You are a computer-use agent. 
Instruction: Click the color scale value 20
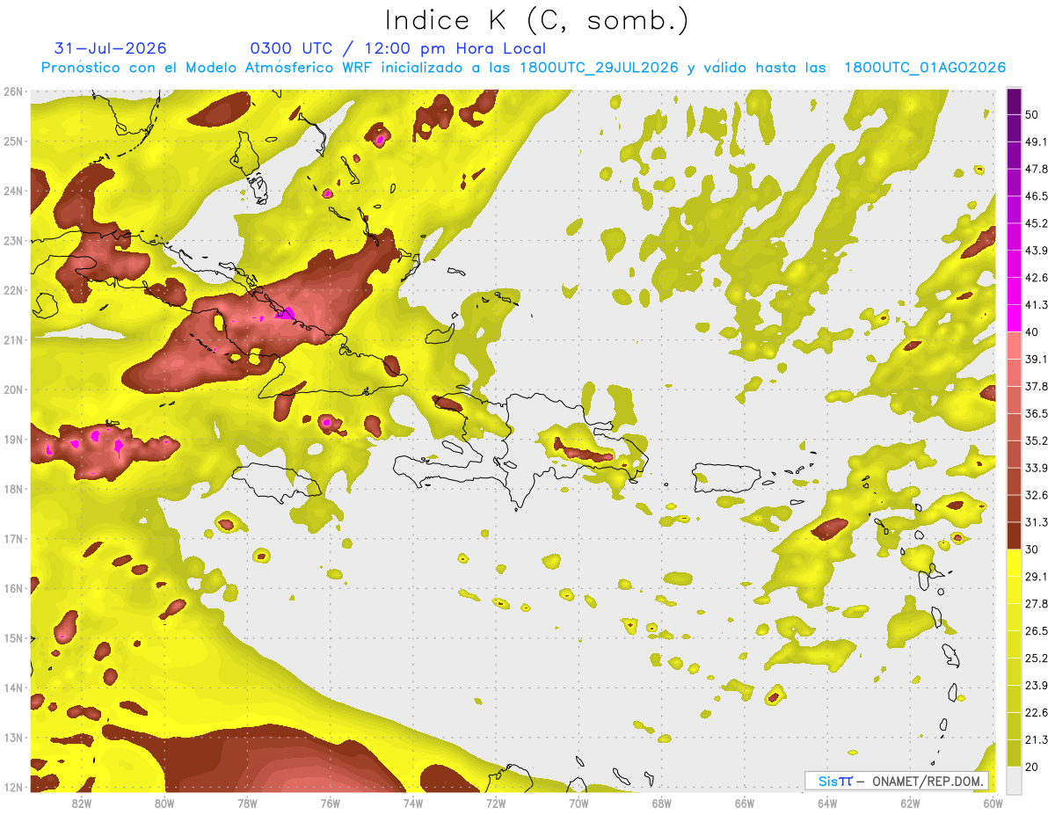click(1033, 768)
